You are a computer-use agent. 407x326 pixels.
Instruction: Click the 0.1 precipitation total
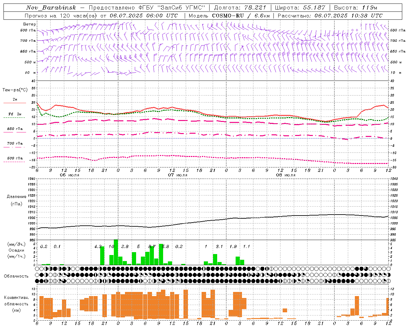click(57, 247)
